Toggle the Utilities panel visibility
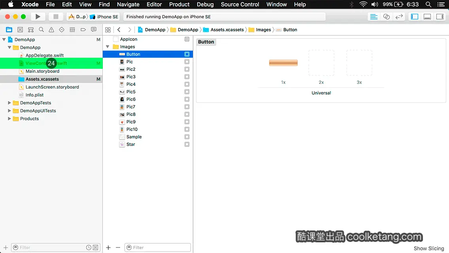Viewport: 449px width, 253px height. pyautogui.click(x=440, y=17)
